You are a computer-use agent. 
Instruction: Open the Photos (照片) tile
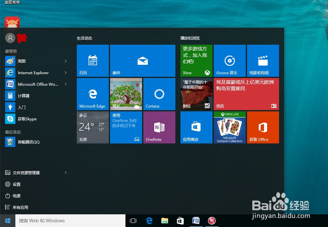[x=126, y=94]
